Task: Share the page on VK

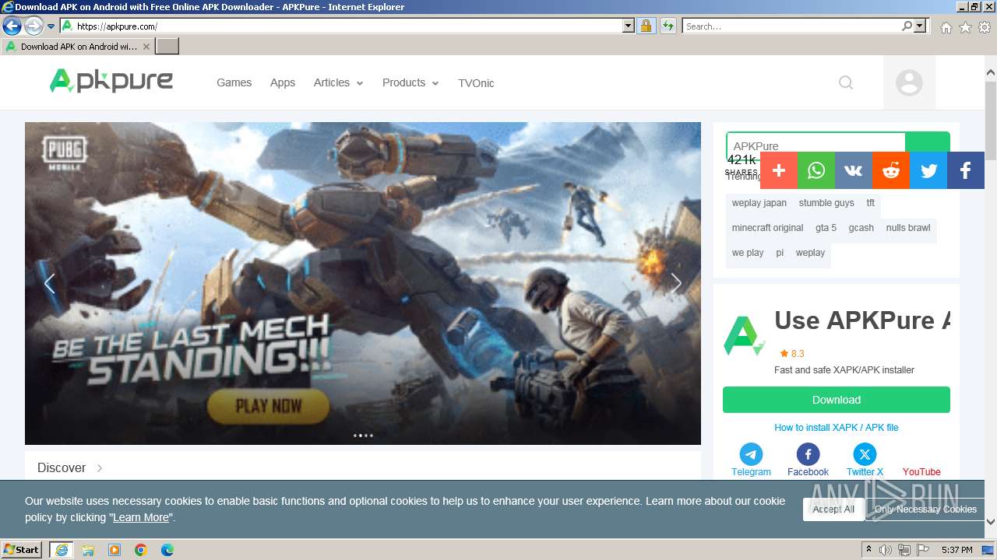Action: click(x=854, y=170)
